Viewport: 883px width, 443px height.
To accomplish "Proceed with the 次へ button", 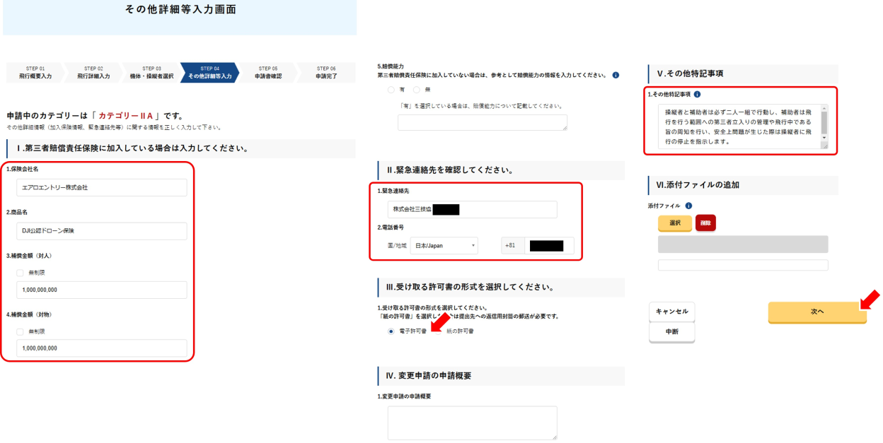I will click(x=816, y=312).
